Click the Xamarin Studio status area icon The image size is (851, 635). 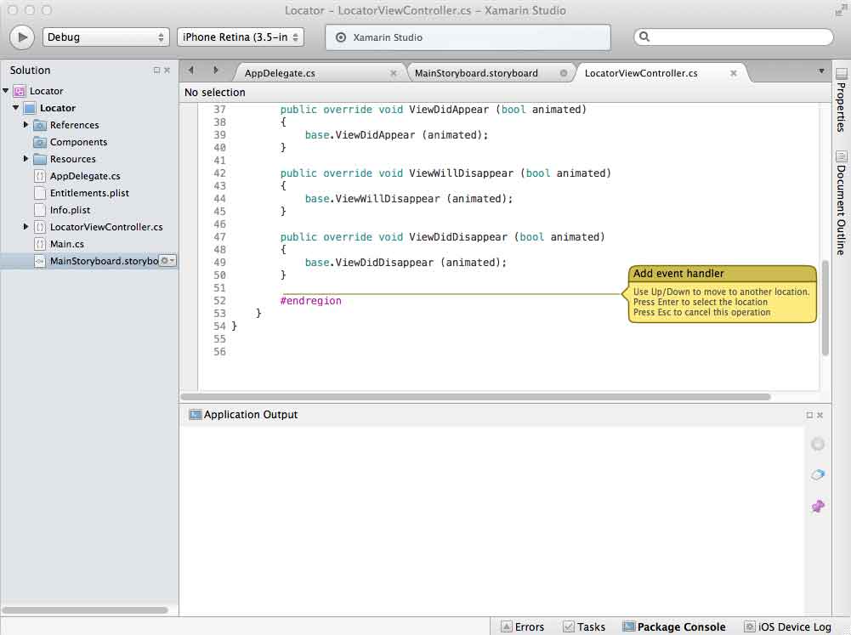point(341,37)
